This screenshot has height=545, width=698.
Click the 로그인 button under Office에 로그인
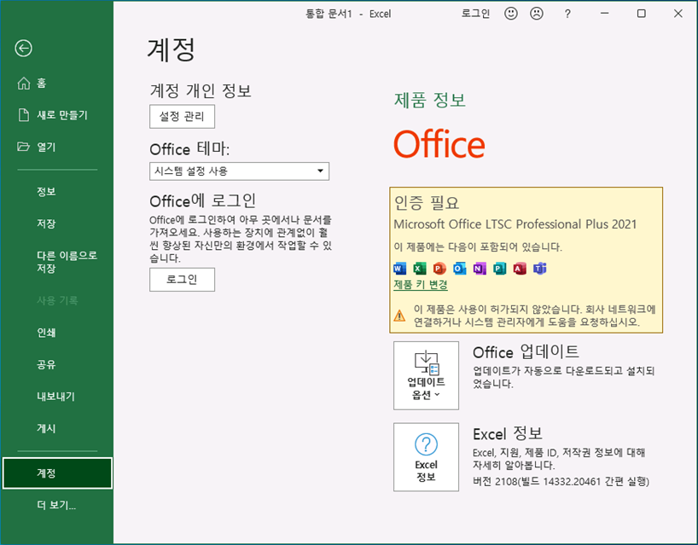point(182,280)
